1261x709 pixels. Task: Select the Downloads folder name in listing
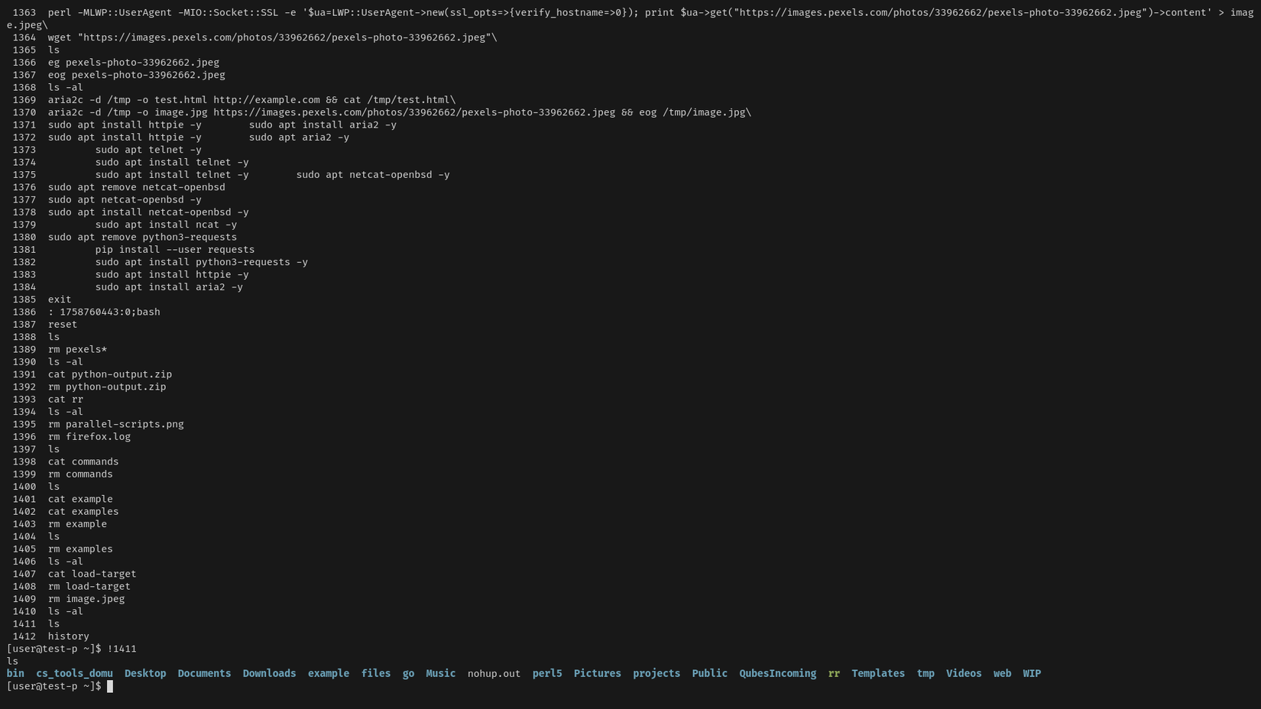coord(269,673)
